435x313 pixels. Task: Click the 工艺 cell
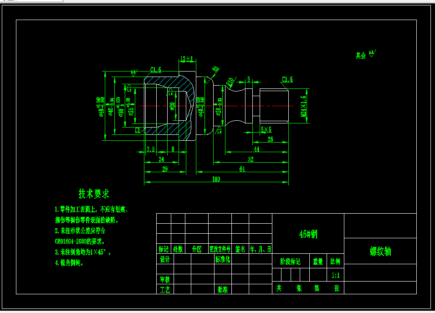point(165,289)
